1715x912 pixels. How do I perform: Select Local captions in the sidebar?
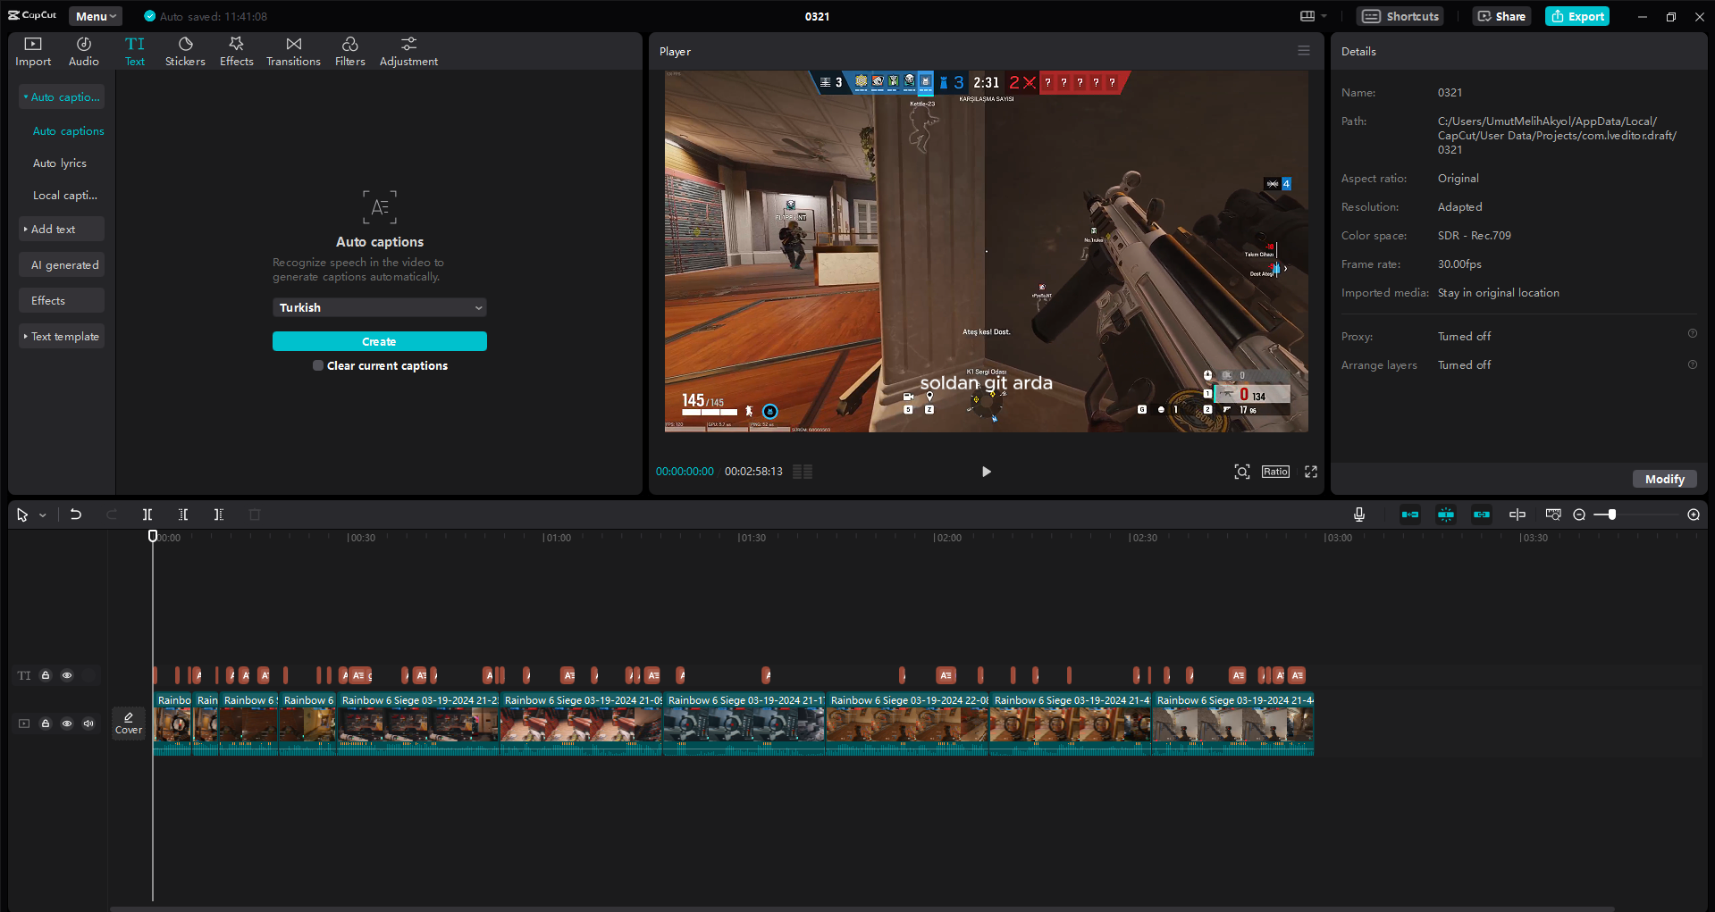(65, 196)
